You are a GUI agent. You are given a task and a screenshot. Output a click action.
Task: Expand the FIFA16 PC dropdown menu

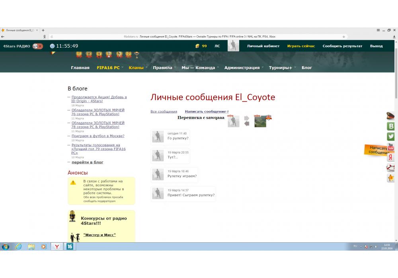(x=110, y=68)
